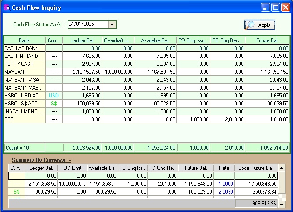Minimize the Cash Flow Inquiry window

pos(265,7)
